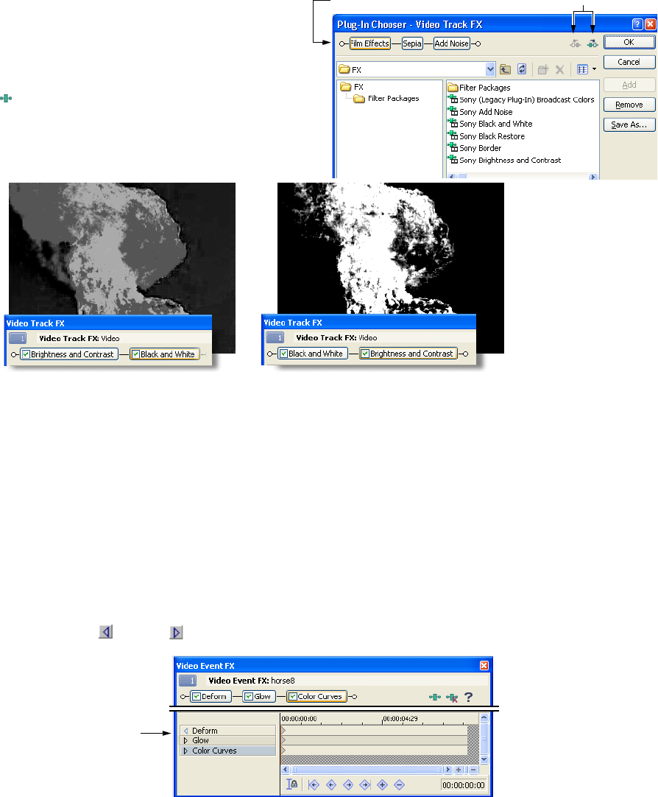The image size is (658, 797).
Task: Expand Color Curves row in keyframe controller
Action: point(185,751)
